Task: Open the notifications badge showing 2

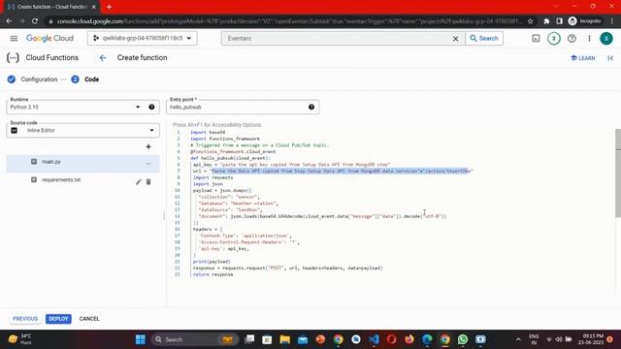Action: click(554, 39)
